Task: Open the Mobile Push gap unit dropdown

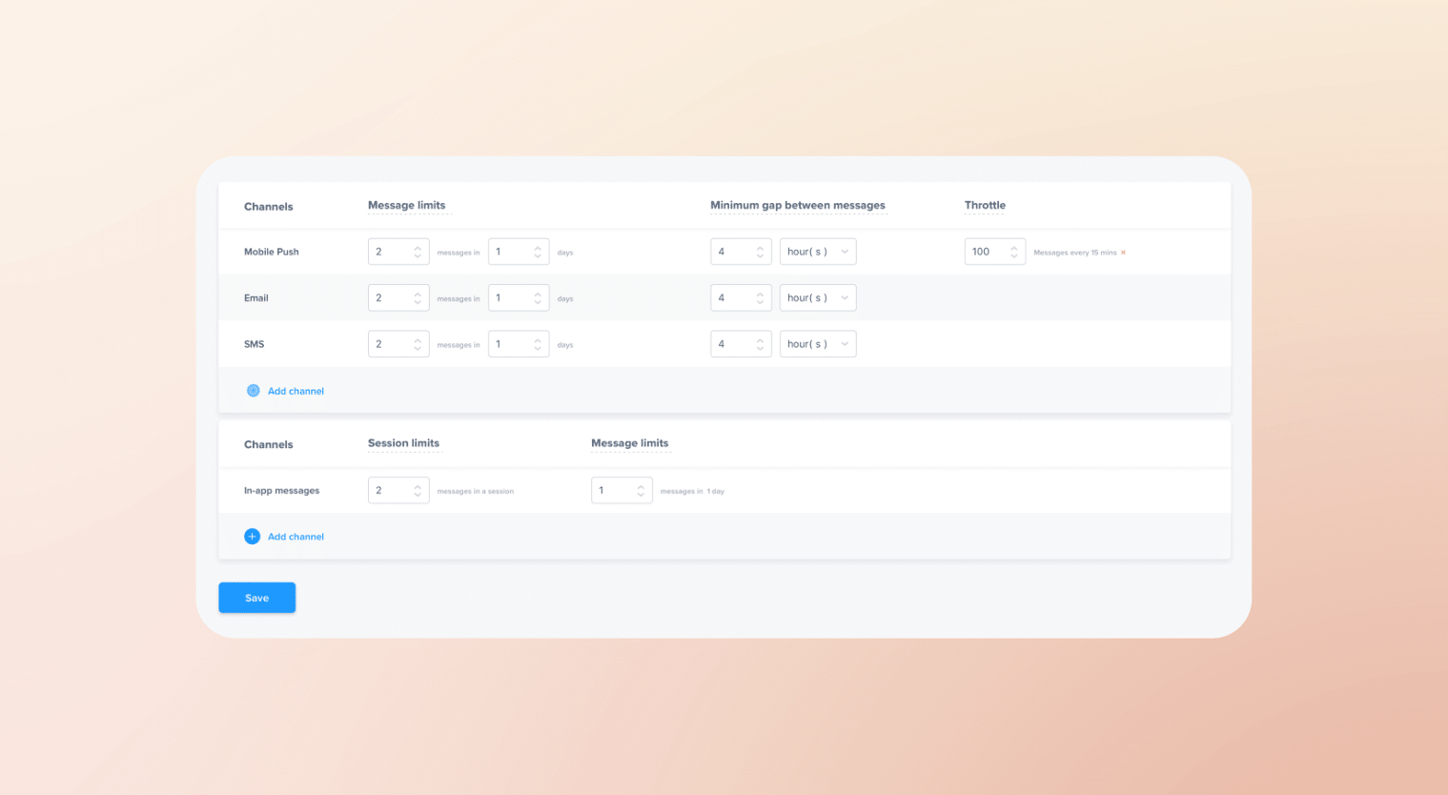Action: click(x=817, y=252)
